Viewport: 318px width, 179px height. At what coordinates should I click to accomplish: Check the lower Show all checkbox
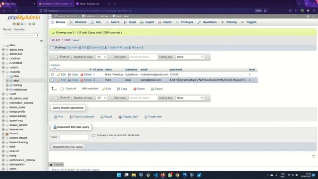point(56,98)
